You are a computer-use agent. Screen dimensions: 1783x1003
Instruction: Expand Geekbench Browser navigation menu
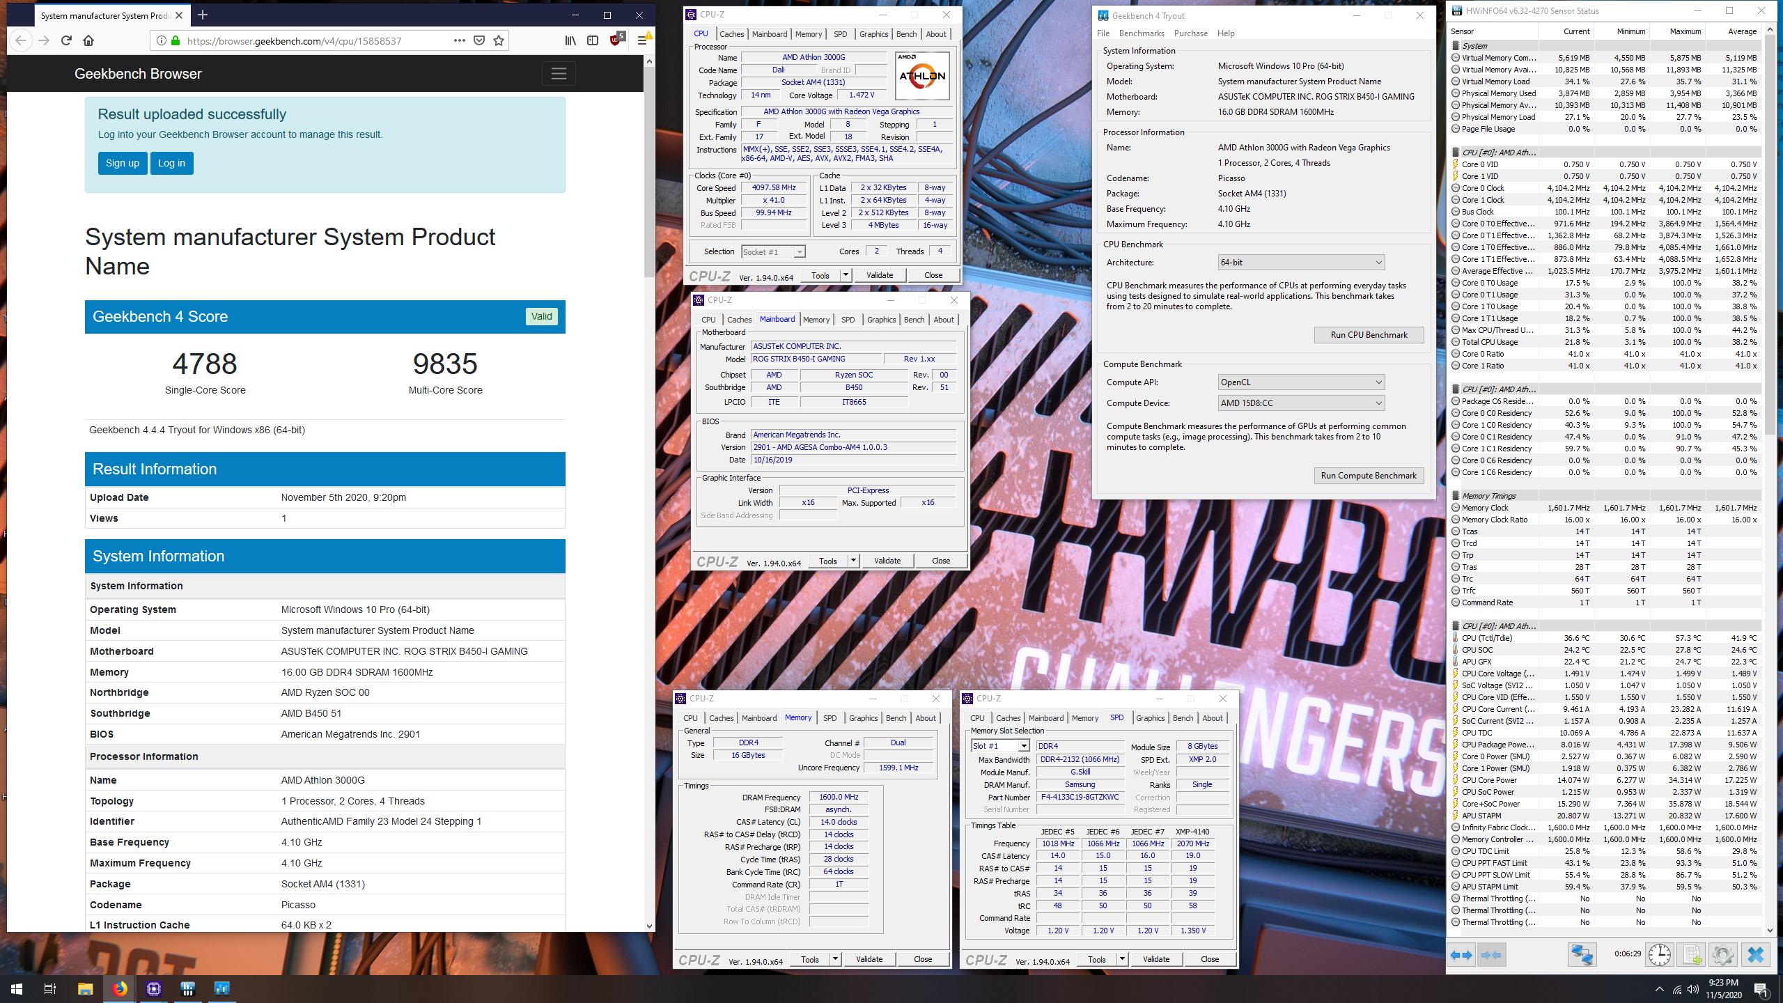click(559, 73)
